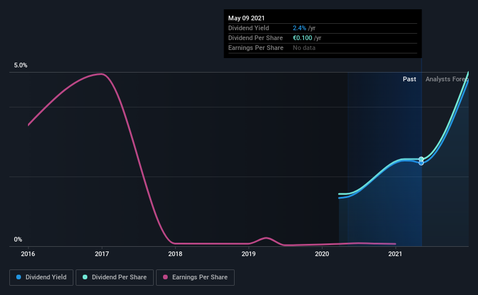Click the 2016 x-axis label

click(28, 254)
